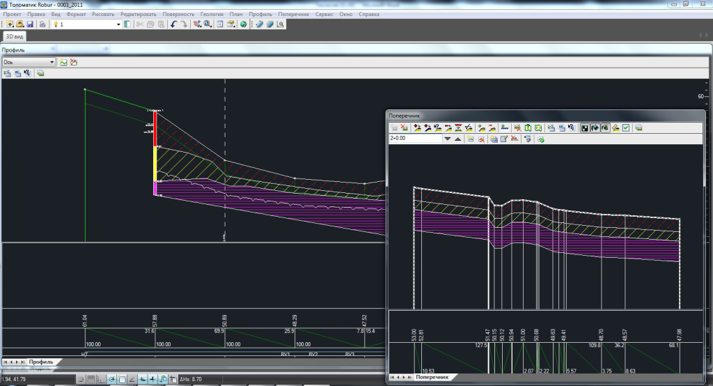Click the red segment of the geology column

(x=155, y=129)
